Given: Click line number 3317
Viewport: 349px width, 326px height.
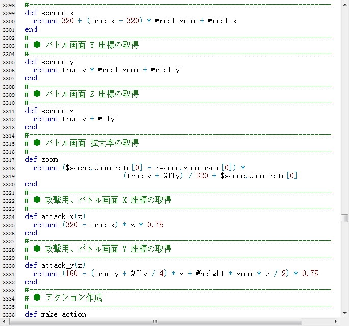Looking at the screenshot, I should tap(9, 160).
